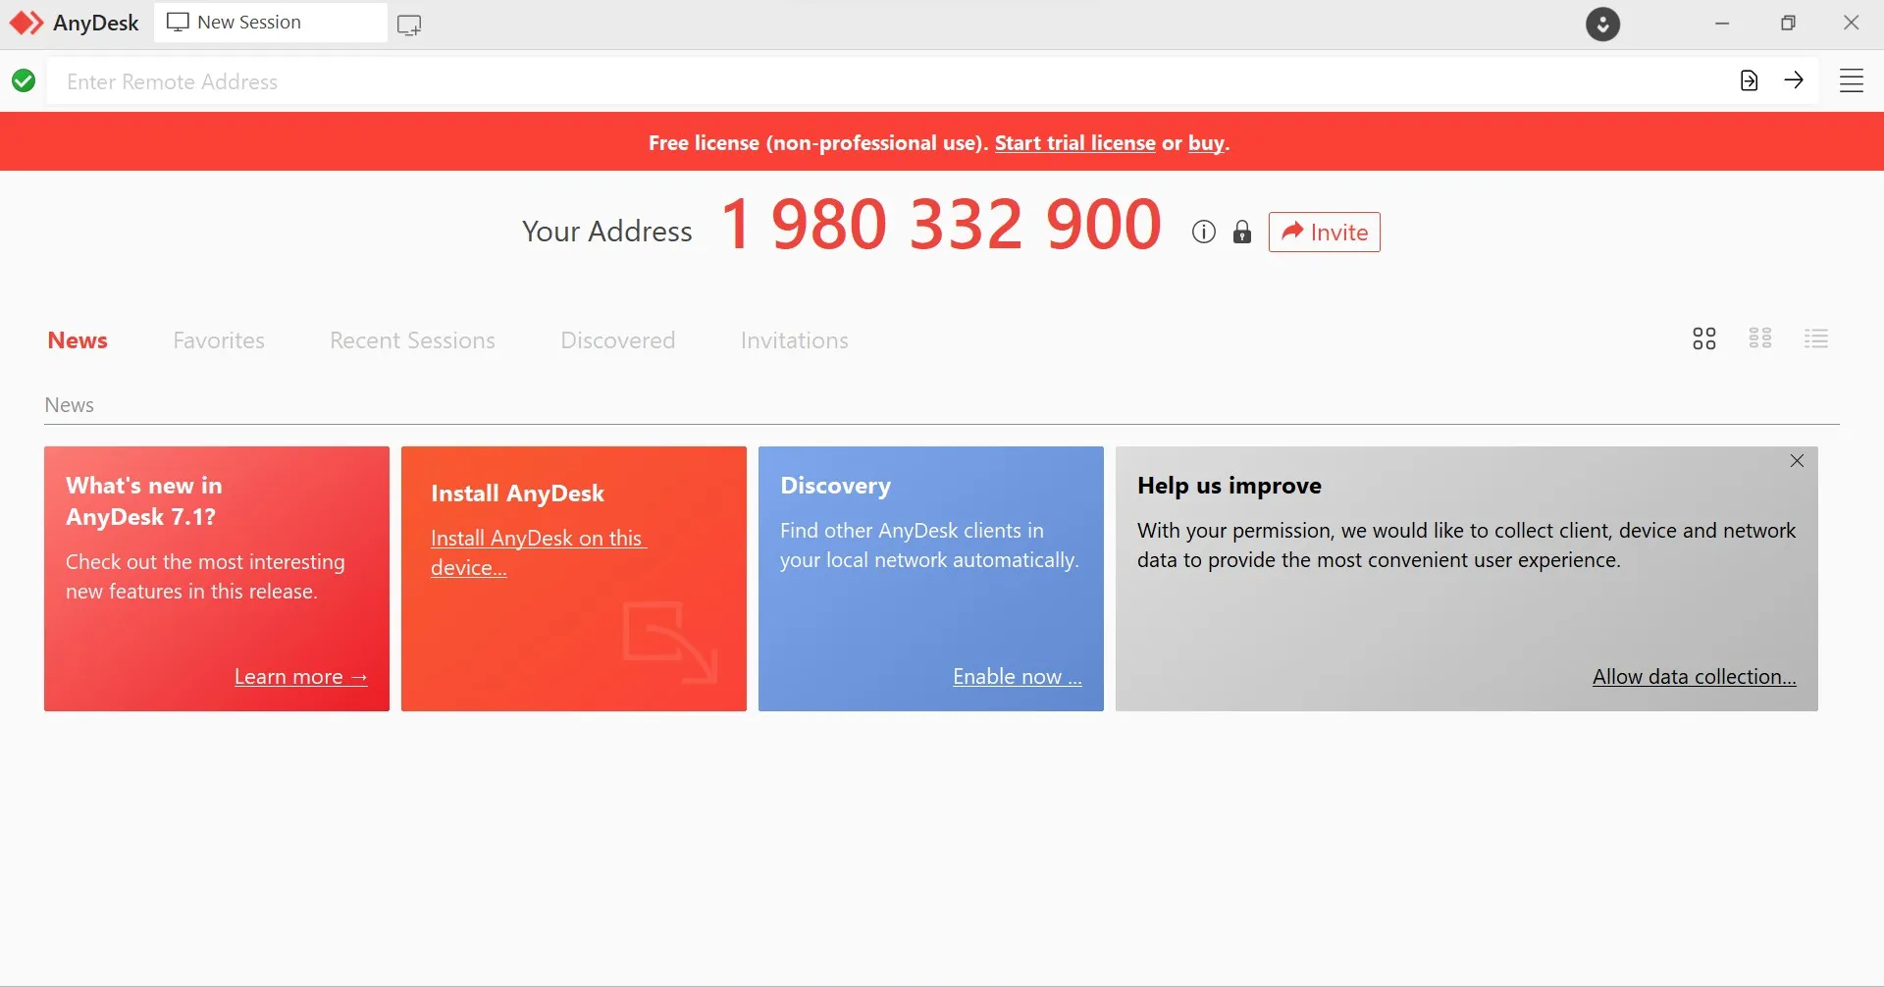
Task: Click the connect arrow icon
Action: 1795,80
